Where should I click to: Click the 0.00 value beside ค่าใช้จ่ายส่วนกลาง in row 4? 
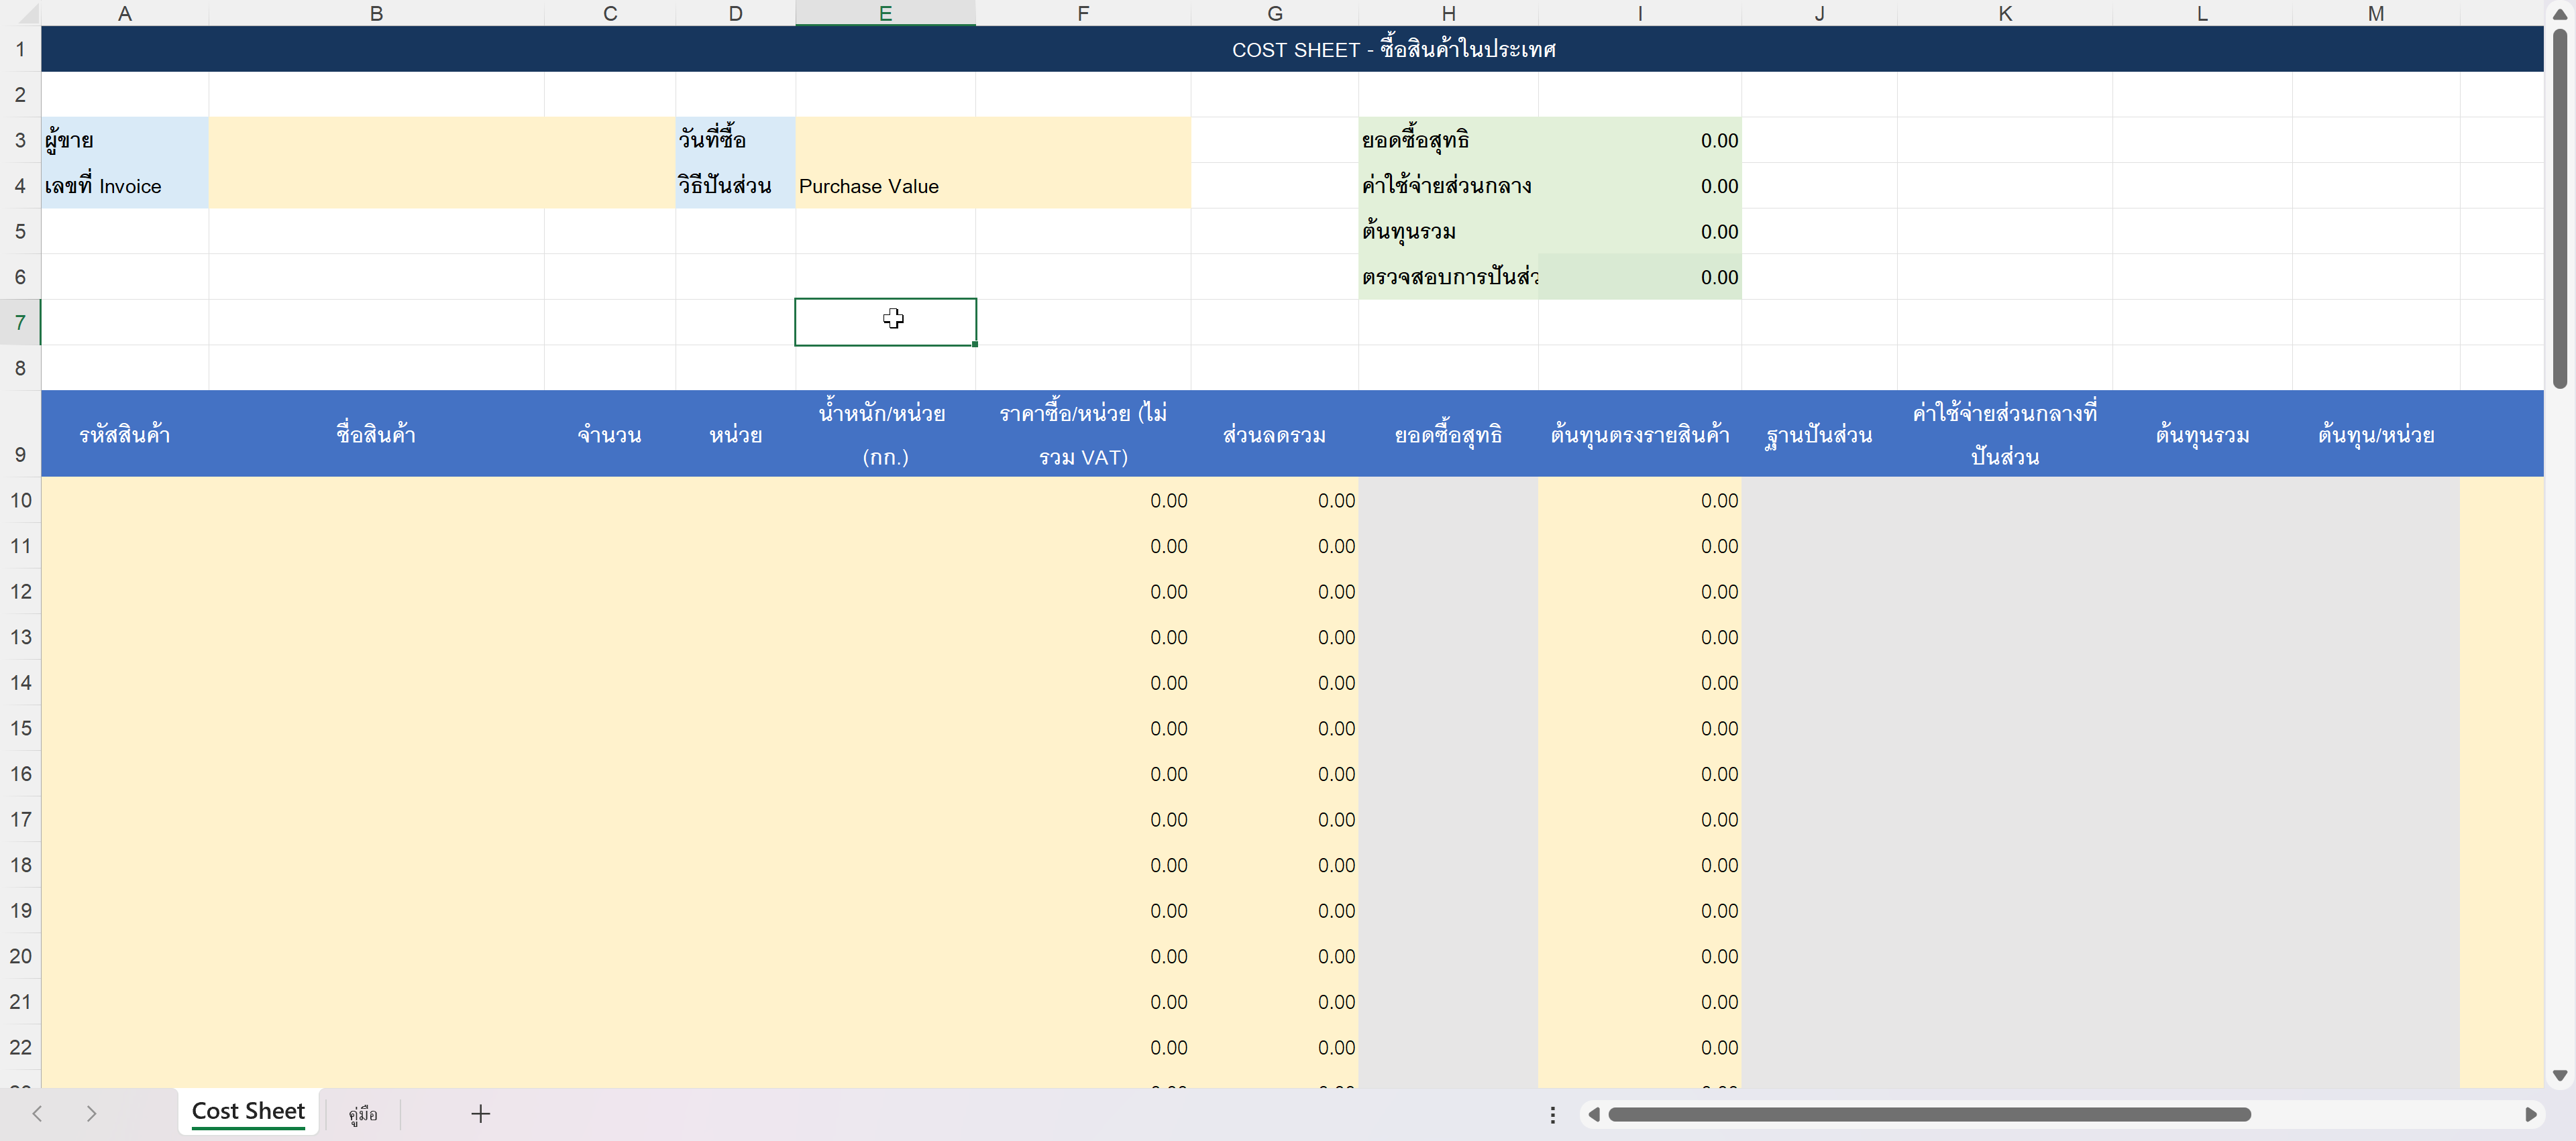(x=1640, y=186)
